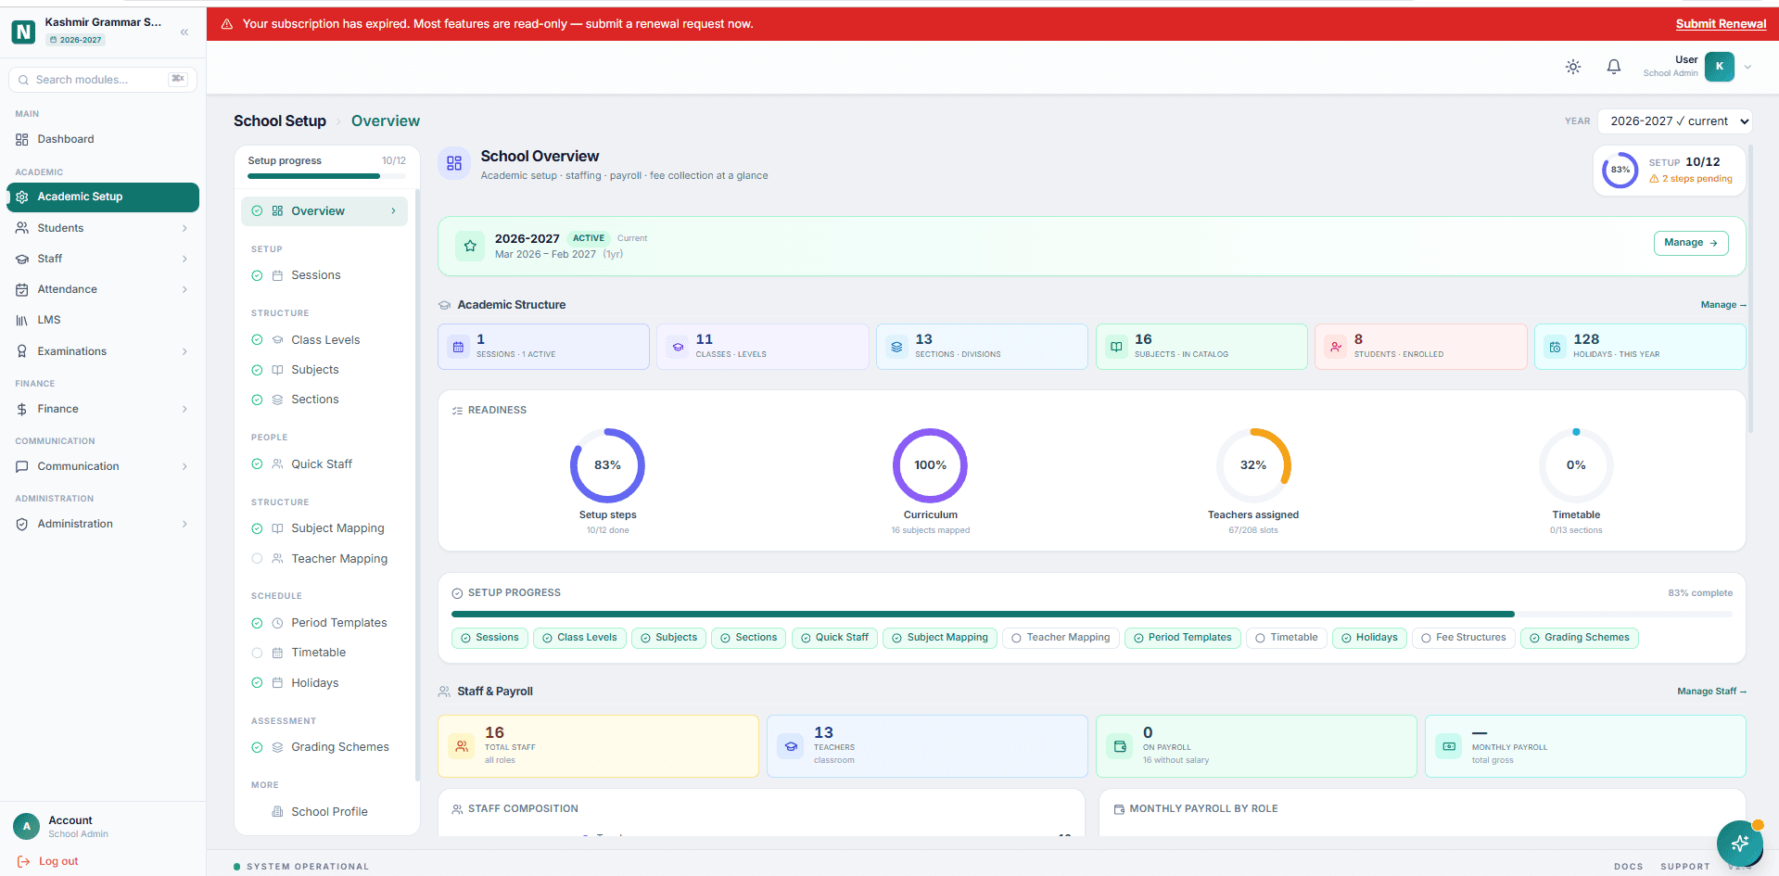This screenshot has height=876, width=1779.
Task: Collapse sidebar with double-chevron icon
Action: tap(184, 32)
